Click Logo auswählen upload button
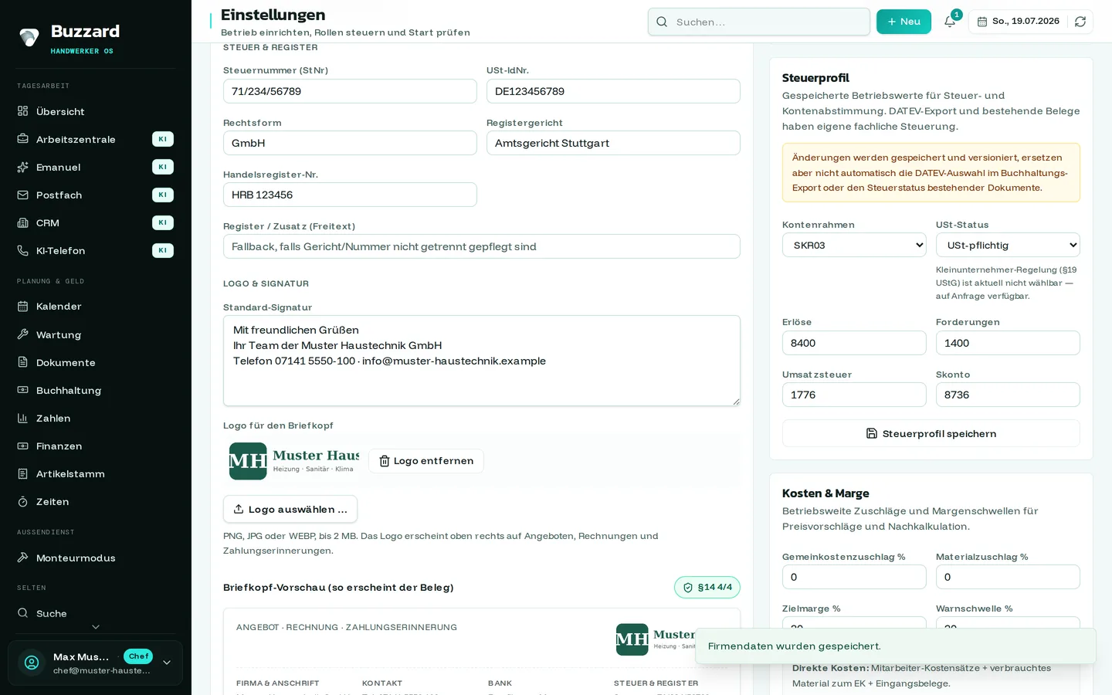The image size is (1112, 695). point(290,509)
